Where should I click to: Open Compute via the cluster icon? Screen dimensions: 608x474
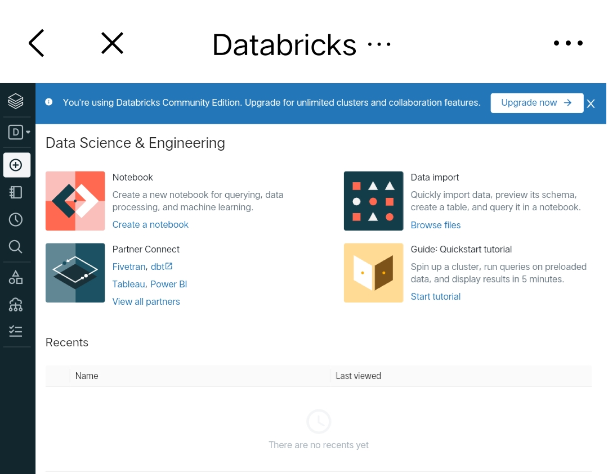point(17,304)
